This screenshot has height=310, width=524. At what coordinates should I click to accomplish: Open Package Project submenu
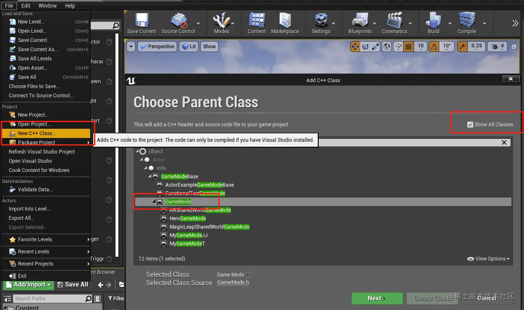pos(46,143)
